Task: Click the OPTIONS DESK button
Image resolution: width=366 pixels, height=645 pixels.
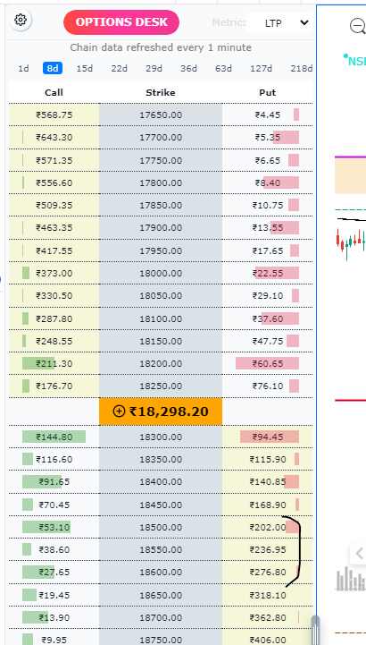Action: 121,22
